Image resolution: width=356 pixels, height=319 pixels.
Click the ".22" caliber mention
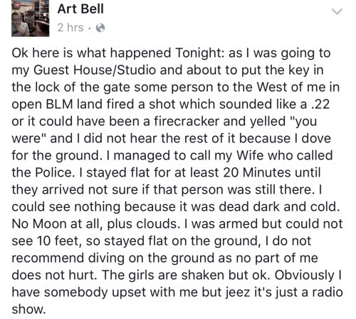tap(320, 105)
